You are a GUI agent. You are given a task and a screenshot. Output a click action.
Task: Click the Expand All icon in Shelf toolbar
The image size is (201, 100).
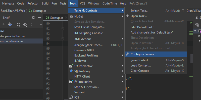pyautogui.click(x=31, y=24)
